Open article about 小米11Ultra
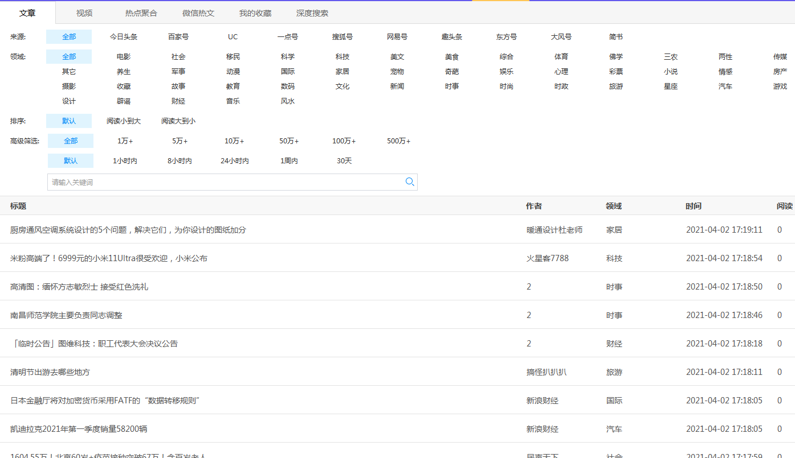Viewport: 795px width, 458px height. tap(109, 258)
